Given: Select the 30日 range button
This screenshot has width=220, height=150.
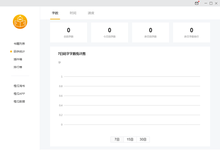Looking at the screenshot, I should click(143, 139).
